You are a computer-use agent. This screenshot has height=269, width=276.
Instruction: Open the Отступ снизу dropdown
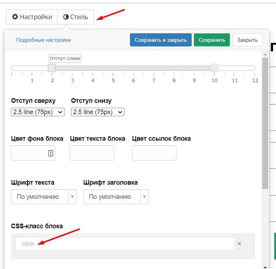[97, 112]
